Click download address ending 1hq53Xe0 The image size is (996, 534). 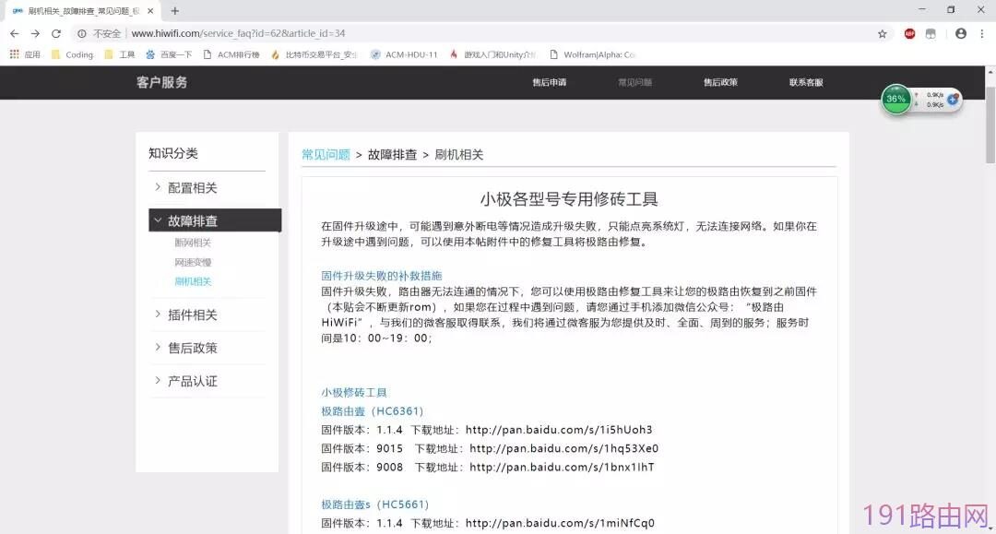coord(564,448)
